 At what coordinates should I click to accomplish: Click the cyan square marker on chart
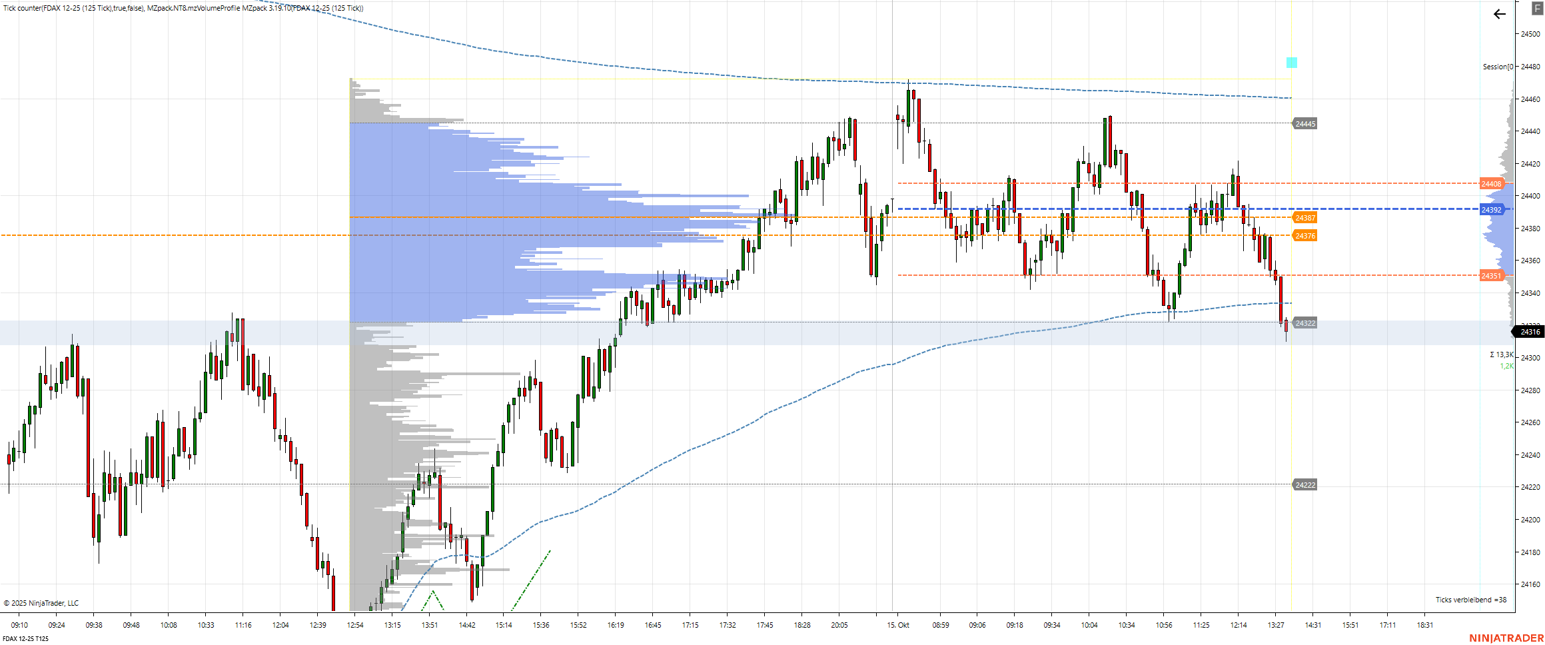1291,63
